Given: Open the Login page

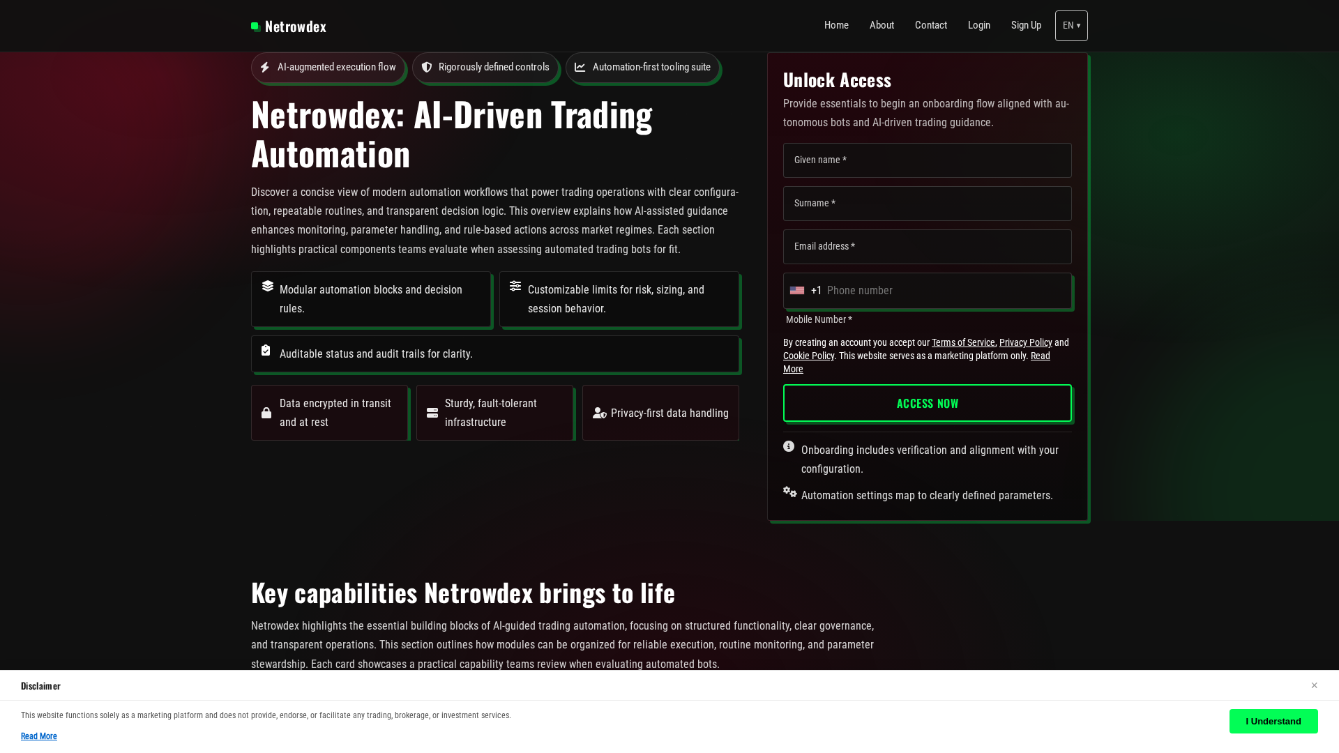Looking at the screenshot, I should [979, 25].
